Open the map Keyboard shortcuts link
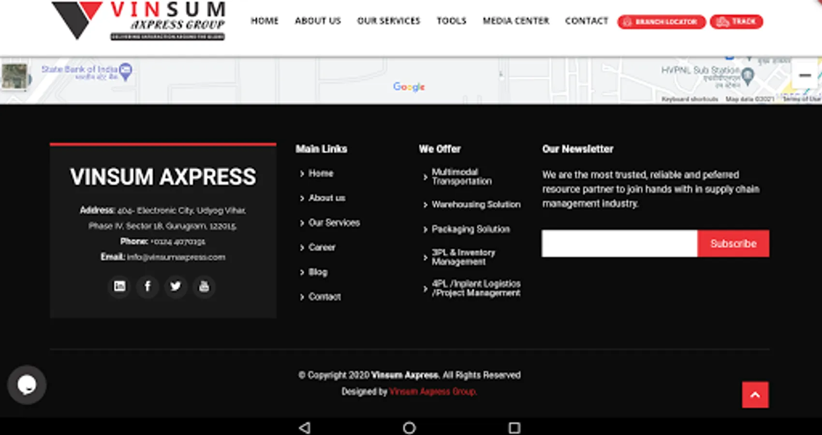 click(690, 99)
